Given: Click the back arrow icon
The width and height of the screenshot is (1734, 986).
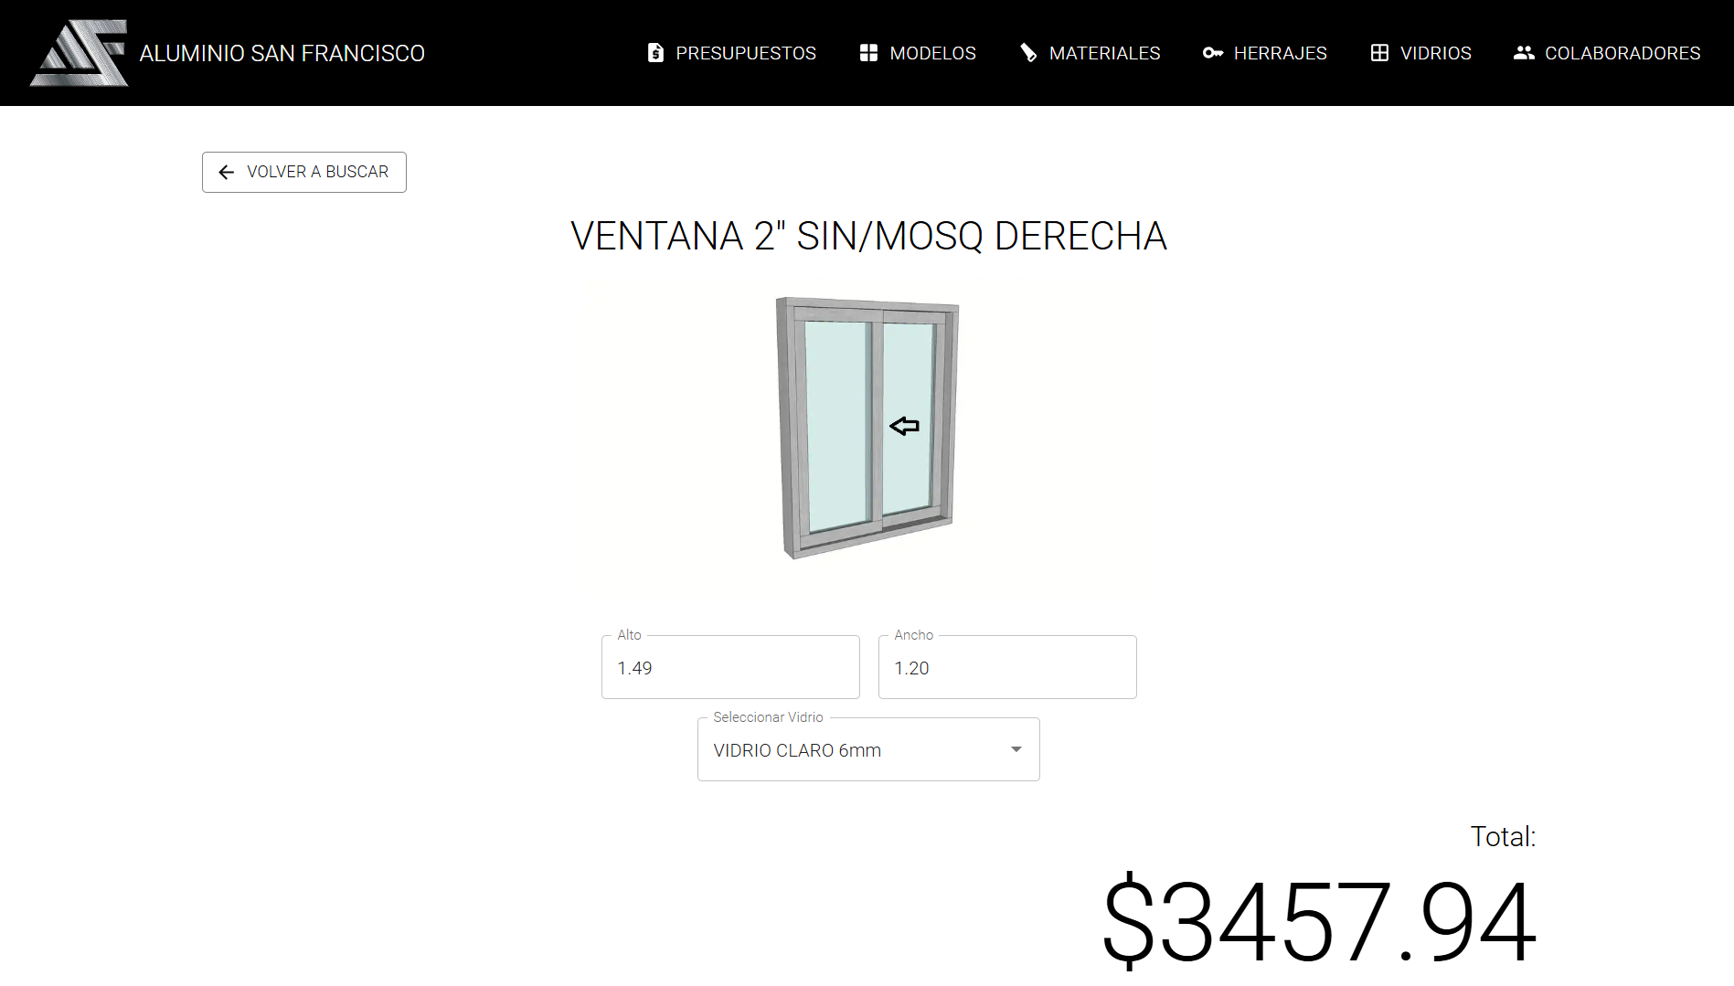Looking at the screenshot, I should (227, 172).
